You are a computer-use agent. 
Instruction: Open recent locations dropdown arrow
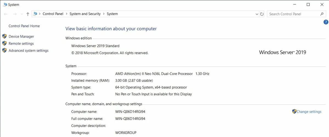(x=22, y=14)
